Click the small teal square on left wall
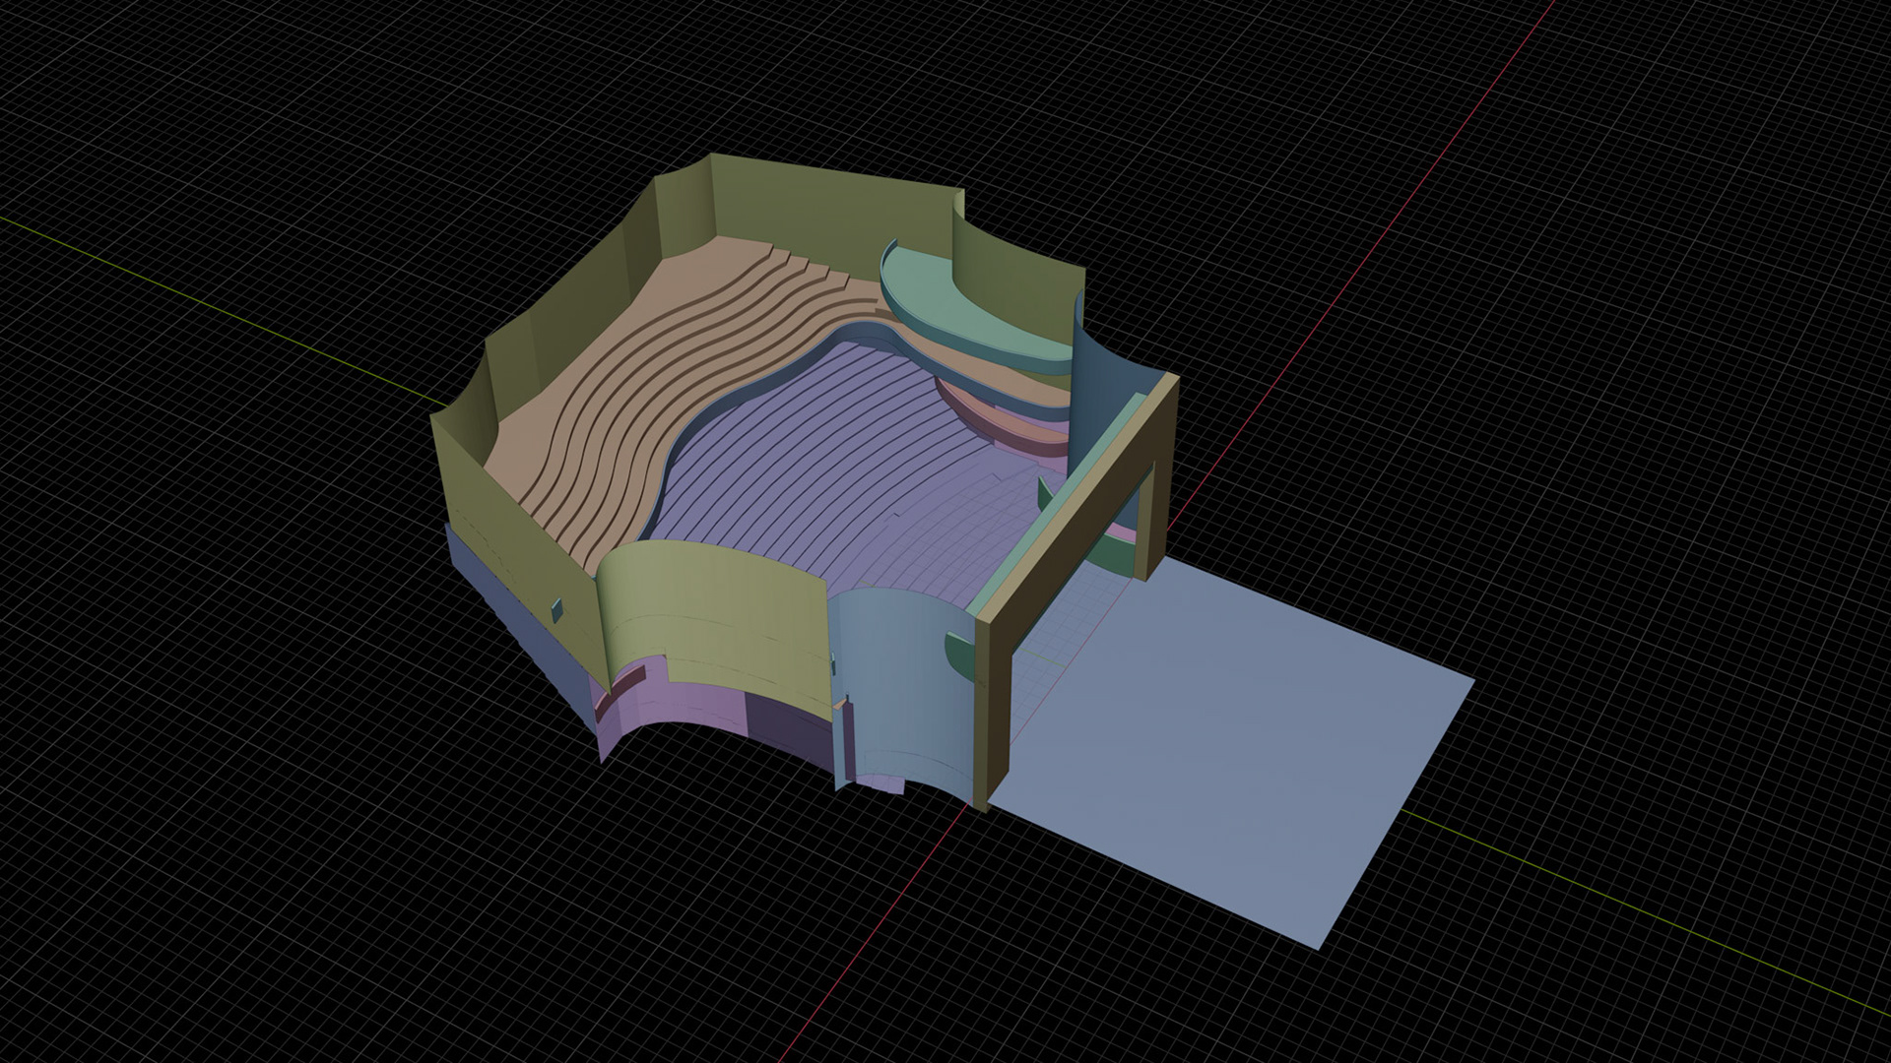1891x1063 pixels. point(557,610)
